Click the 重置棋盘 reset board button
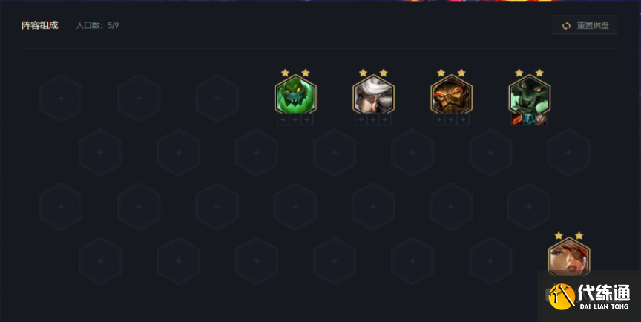This screenshot has width=641, height=322. point(585,25)
